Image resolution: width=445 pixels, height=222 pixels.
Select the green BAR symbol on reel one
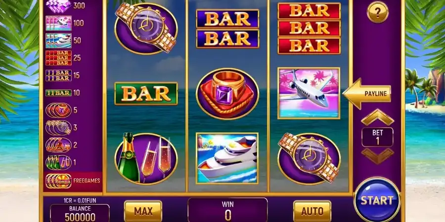[x=146, y=94]
